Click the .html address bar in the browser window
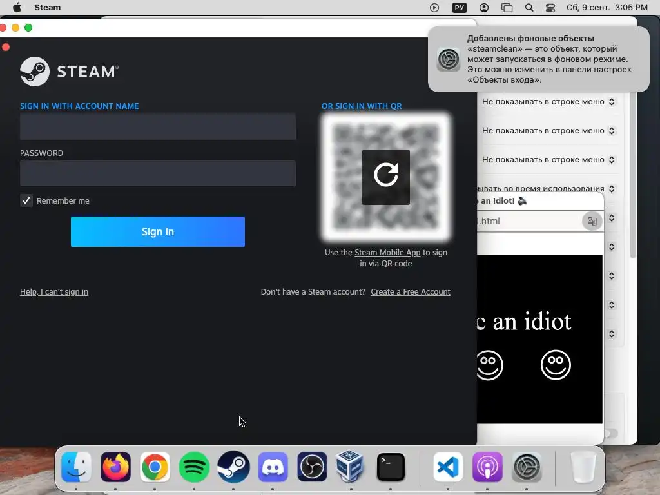 (529, 221)
